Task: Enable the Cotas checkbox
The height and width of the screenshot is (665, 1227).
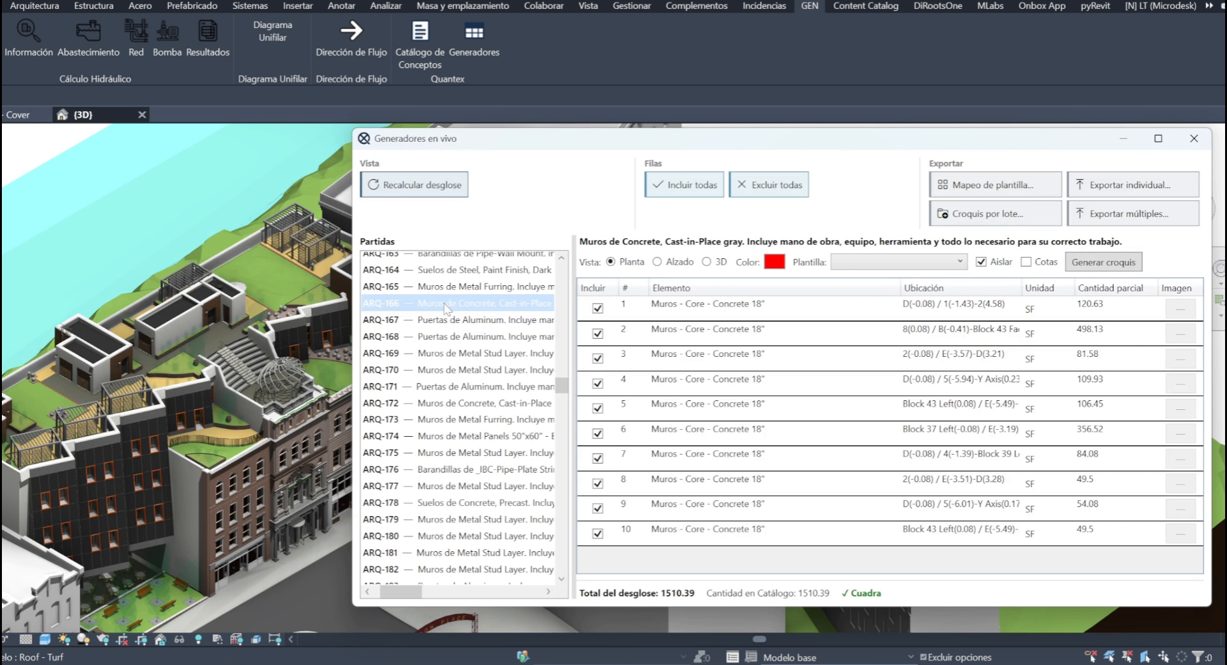Action: (1026, 262)
